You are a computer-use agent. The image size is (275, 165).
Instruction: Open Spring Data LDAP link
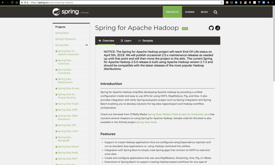click(x=68, y=131)
